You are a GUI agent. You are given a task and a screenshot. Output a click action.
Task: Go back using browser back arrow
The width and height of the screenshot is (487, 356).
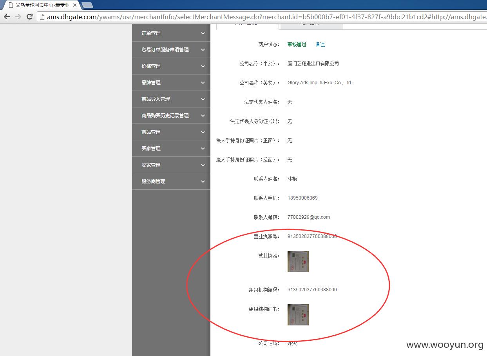click(x=7, y=16)
